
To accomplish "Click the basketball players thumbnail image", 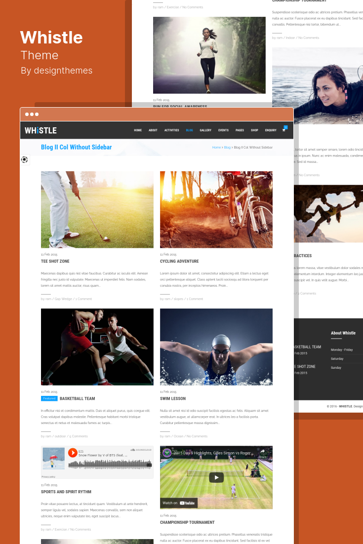I will [97, 347].
